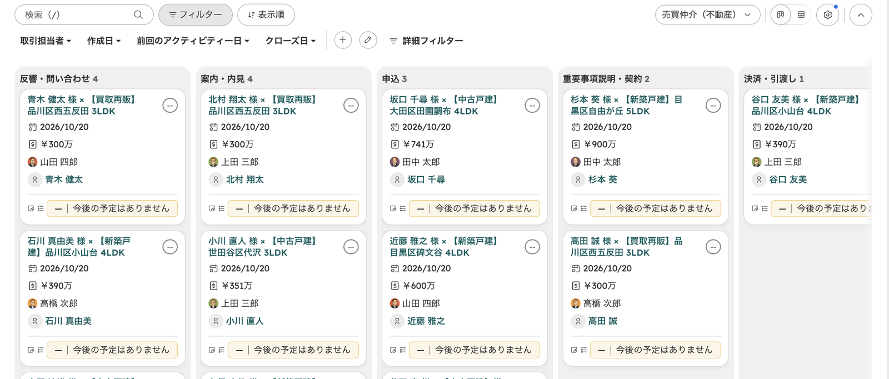Click owner avatar 山田 四郎 on 青木 card
Viewport: 889px width, 379px height.
[32, 162]
